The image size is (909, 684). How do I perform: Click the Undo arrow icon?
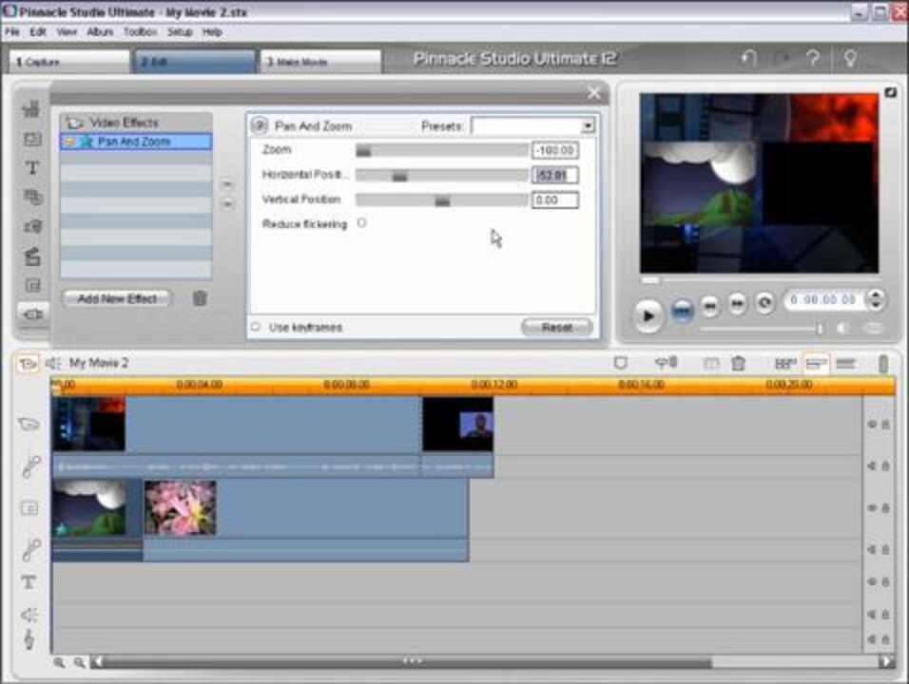[x=749, y=59]
